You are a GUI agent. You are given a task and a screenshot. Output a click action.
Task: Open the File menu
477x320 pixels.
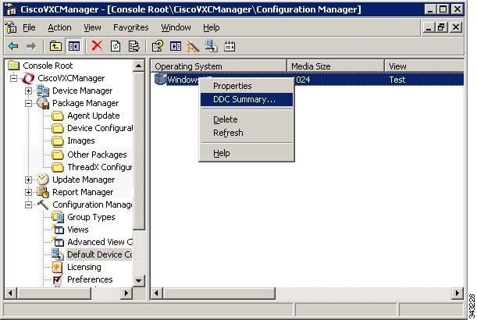coord(29,27)
